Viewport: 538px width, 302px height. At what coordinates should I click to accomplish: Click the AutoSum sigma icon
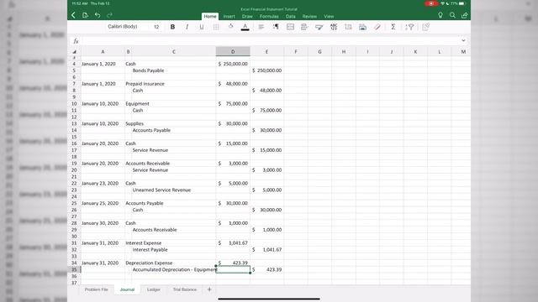point(393,27)
